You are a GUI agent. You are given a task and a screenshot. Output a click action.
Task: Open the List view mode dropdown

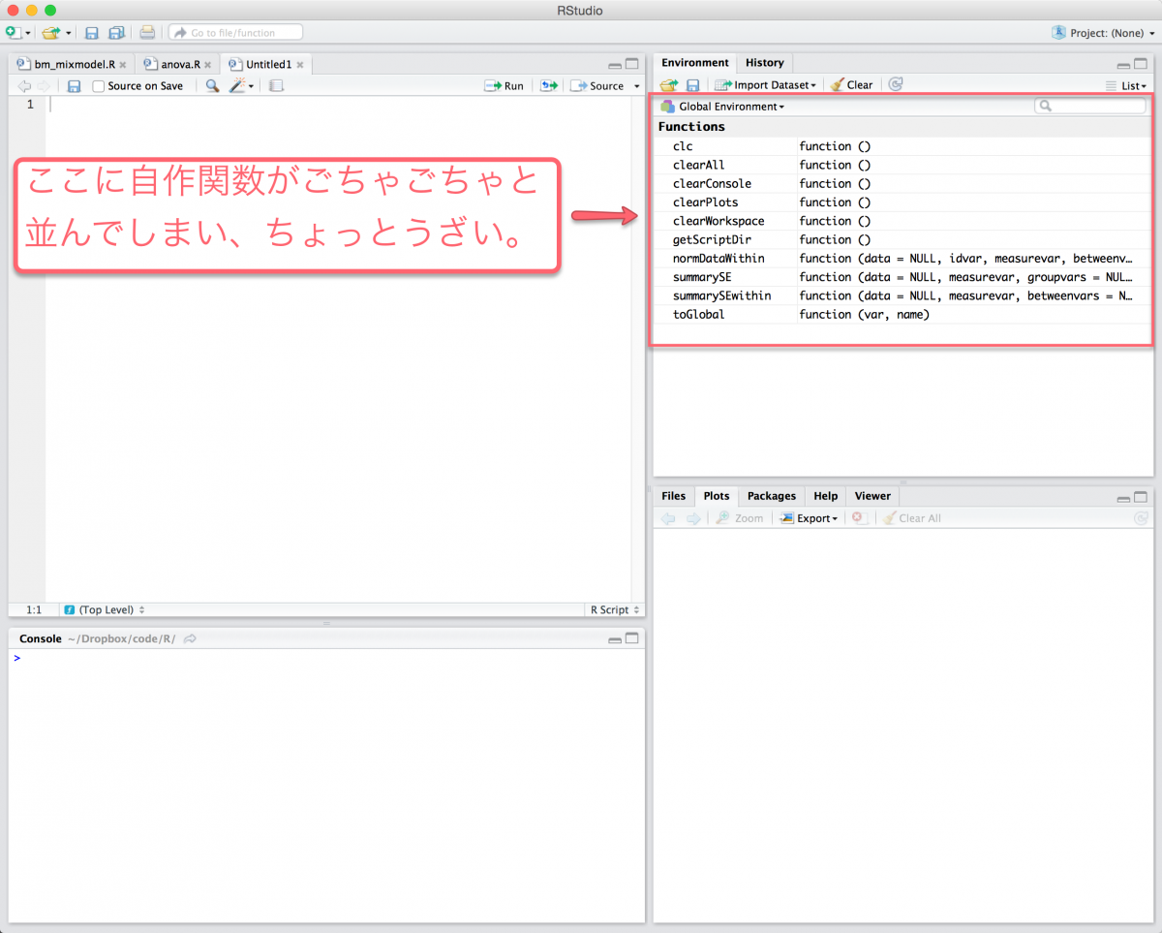click(x=1127, y=86)
